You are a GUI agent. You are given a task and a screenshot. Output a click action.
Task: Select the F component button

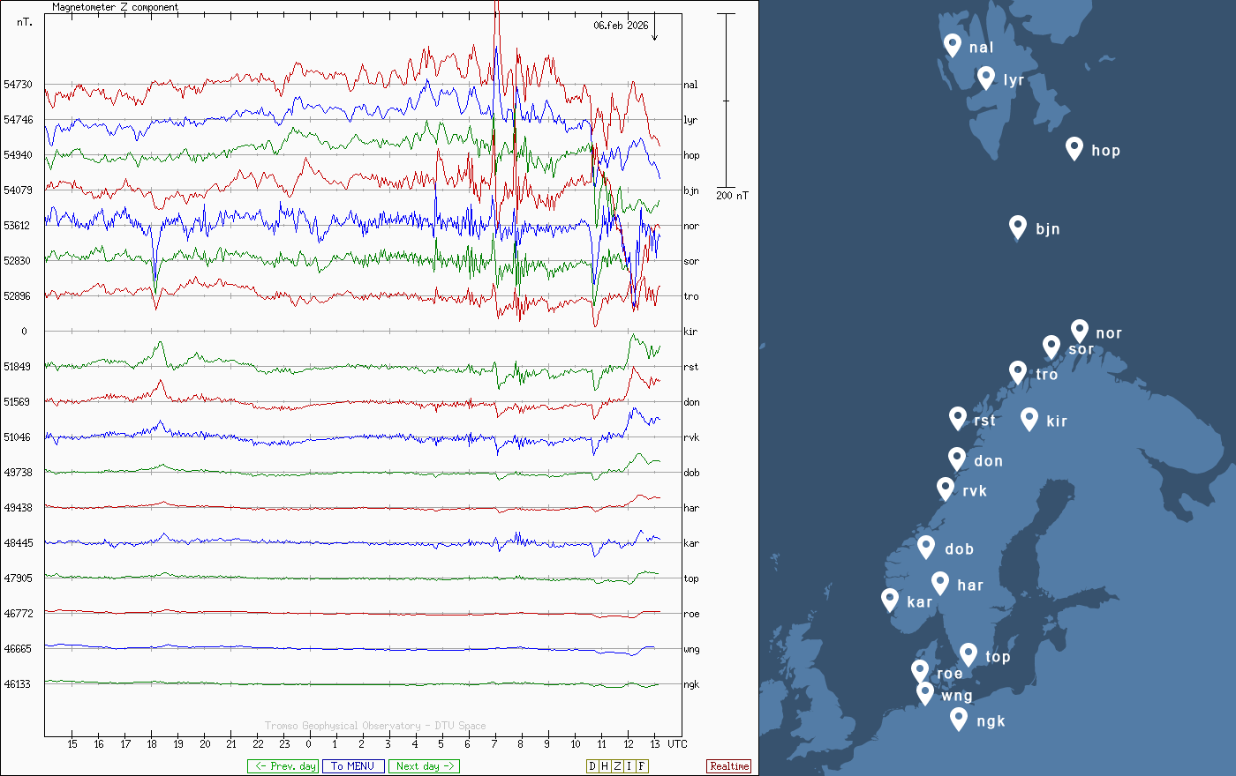[x=642, y=766]
